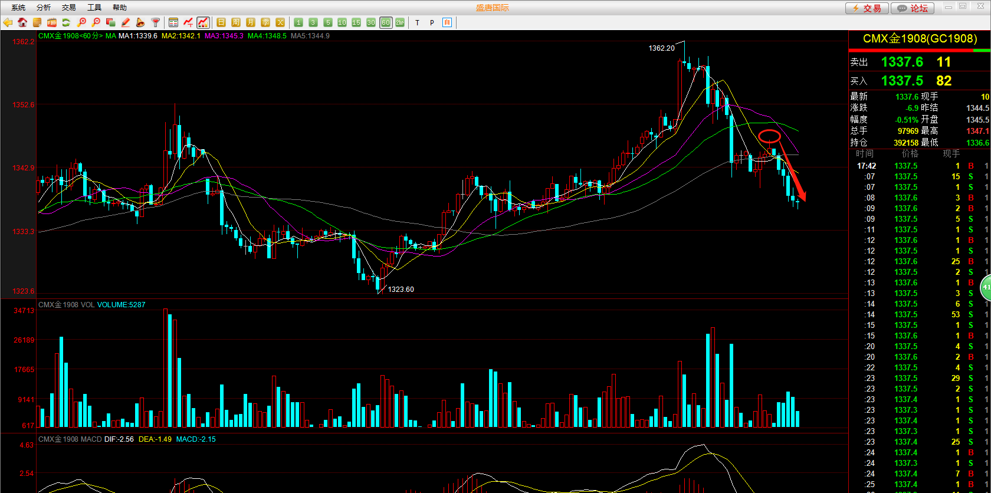
Task: Click the T toolbar button
Action: tap(418, 22)
